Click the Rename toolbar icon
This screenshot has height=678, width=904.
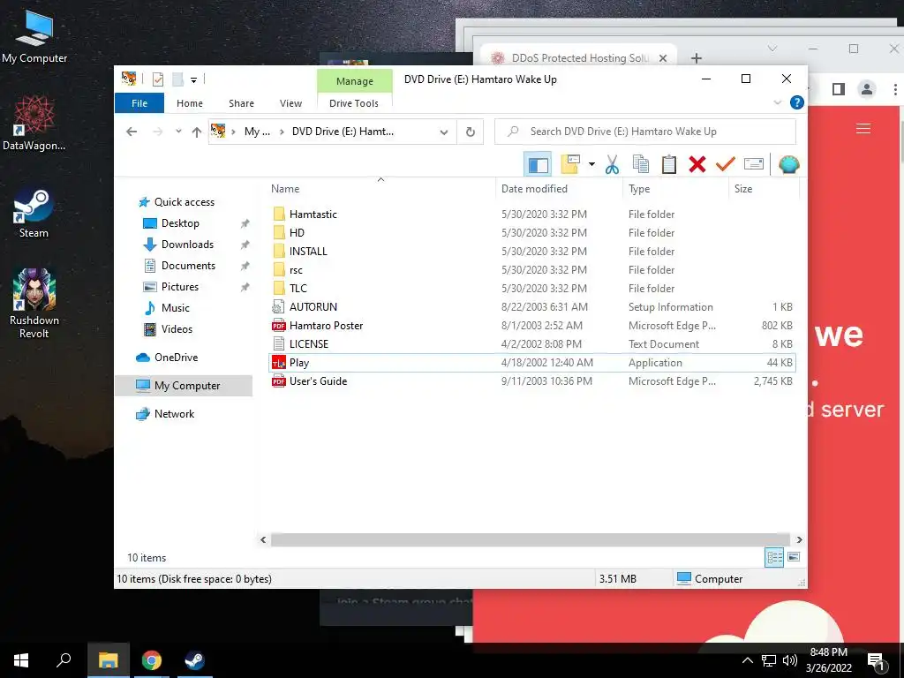754,165
